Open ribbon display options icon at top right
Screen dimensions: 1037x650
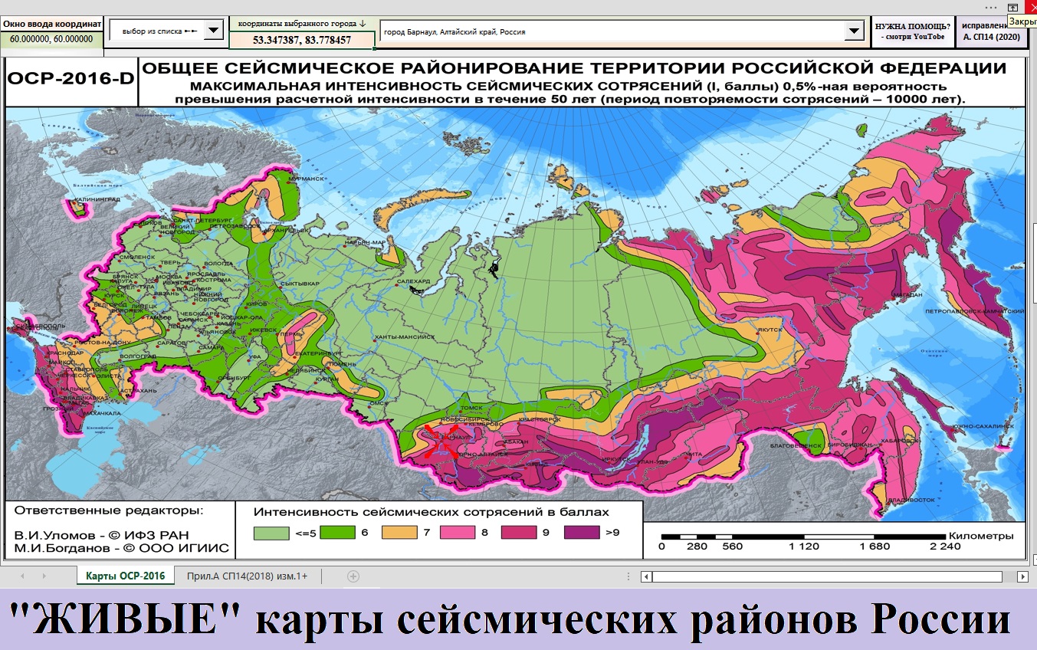click(1013, 7)
